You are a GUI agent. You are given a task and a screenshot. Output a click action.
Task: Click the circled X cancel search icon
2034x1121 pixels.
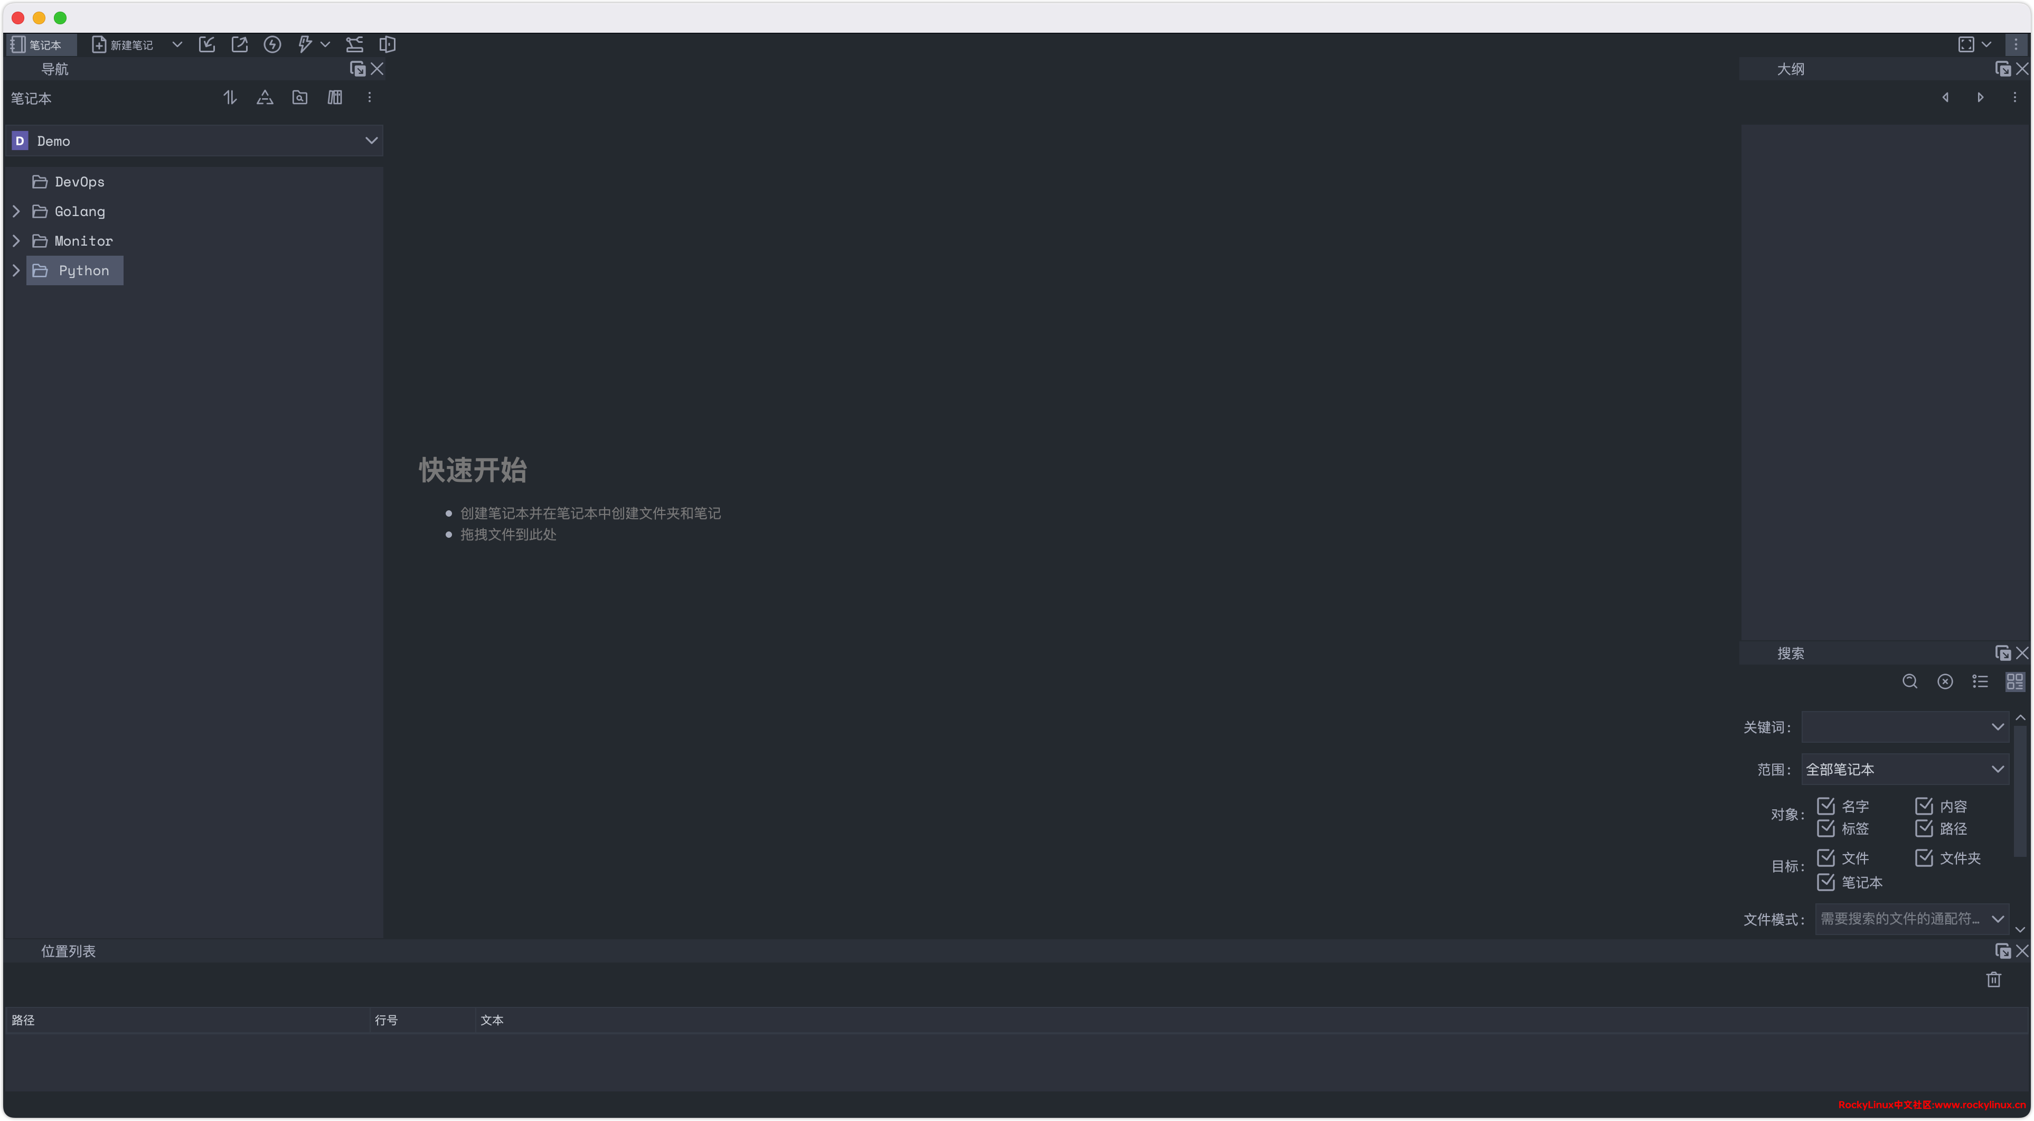point(1945,682)
